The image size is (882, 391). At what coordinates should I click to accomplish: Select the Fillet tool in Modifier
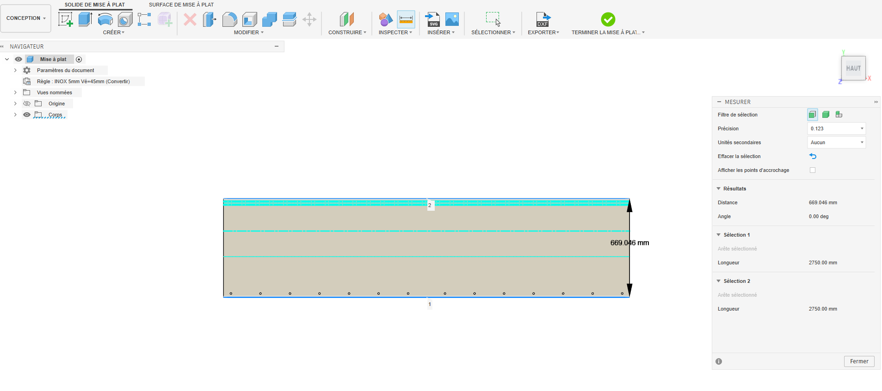[x=229, y=19]
